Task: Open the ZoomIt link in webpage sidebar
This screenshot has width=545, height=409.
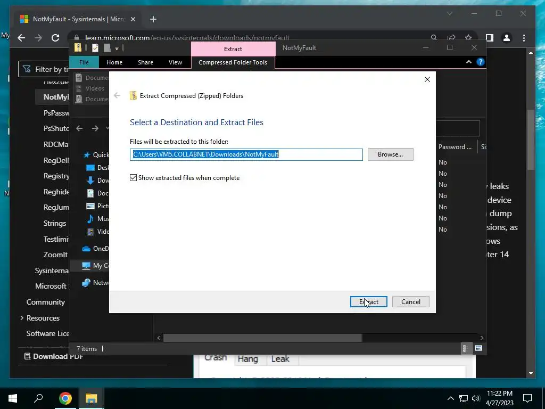Action: coord(55,255)
